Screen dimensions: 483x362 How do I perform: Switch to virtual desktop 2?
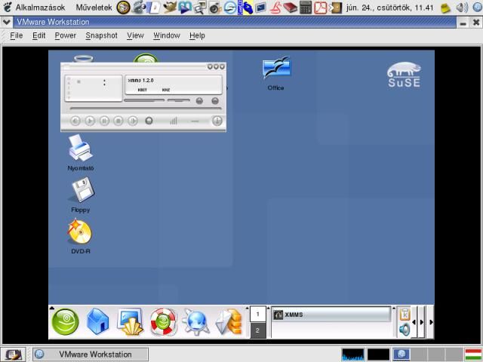coord(258,330)
